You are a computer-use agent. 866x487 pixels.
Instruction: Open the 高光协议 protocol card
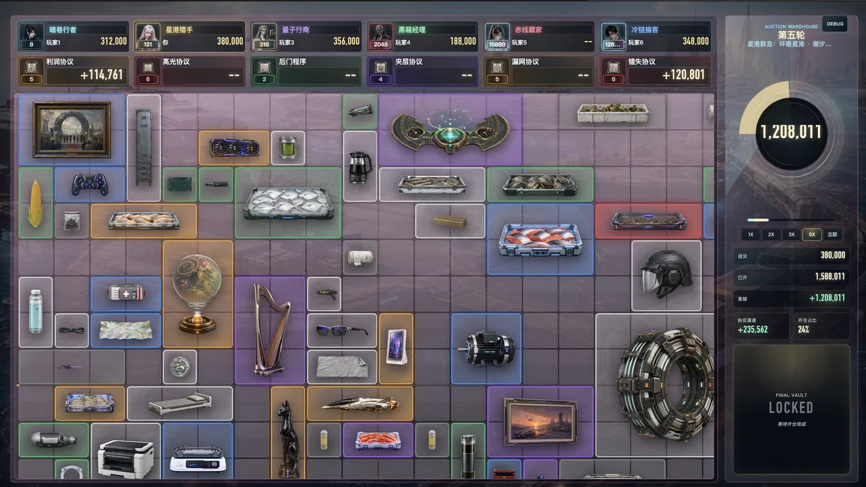coord(189,71)
